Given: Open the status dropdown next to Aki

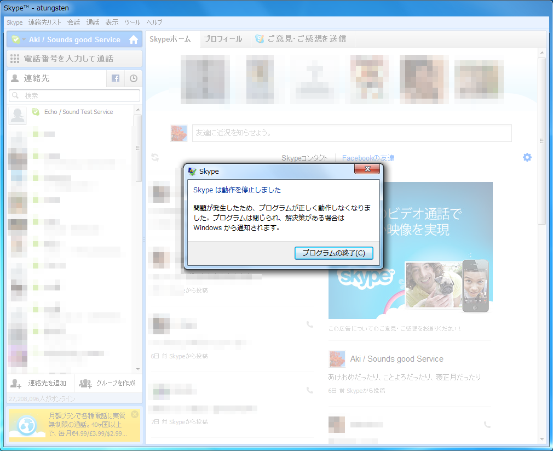Looking at the screenshot, I should (x=24, y=39).
